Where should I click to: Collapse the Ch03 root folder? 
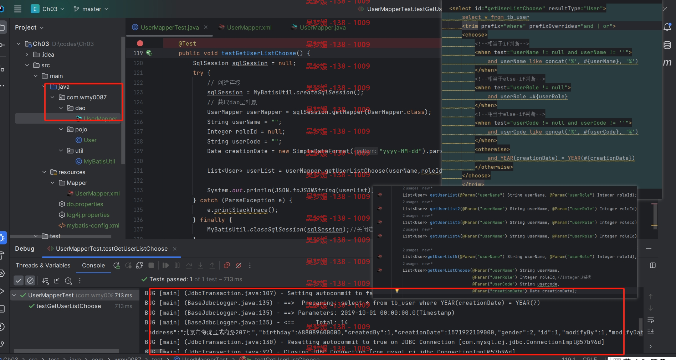coord(19,44)
